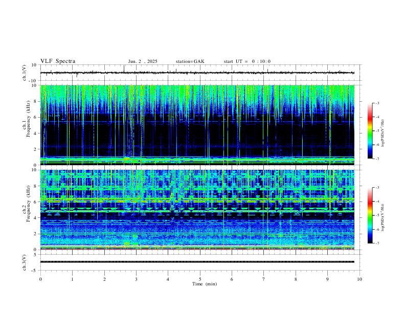Click the "VLF Spectra" title text
The image size is (405, 313).
click(x=58, y=61)
